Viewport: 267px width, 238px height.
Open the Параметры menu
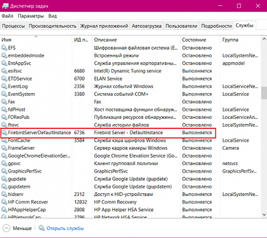(x=31, y=16)
